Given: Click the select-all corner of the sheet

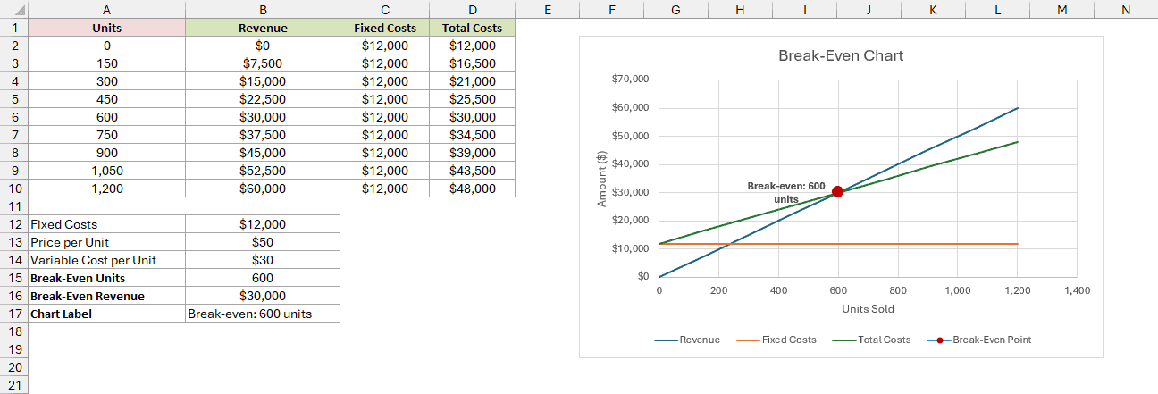Looking at the screenshot, I should point(14,9).
